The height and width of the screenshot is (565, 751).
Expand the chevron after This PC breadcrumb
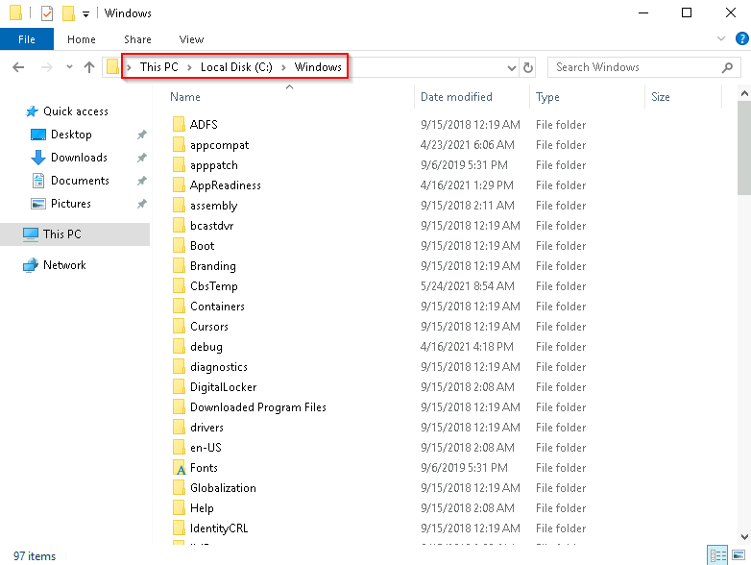pyautogui.click(x=189, y=67)
